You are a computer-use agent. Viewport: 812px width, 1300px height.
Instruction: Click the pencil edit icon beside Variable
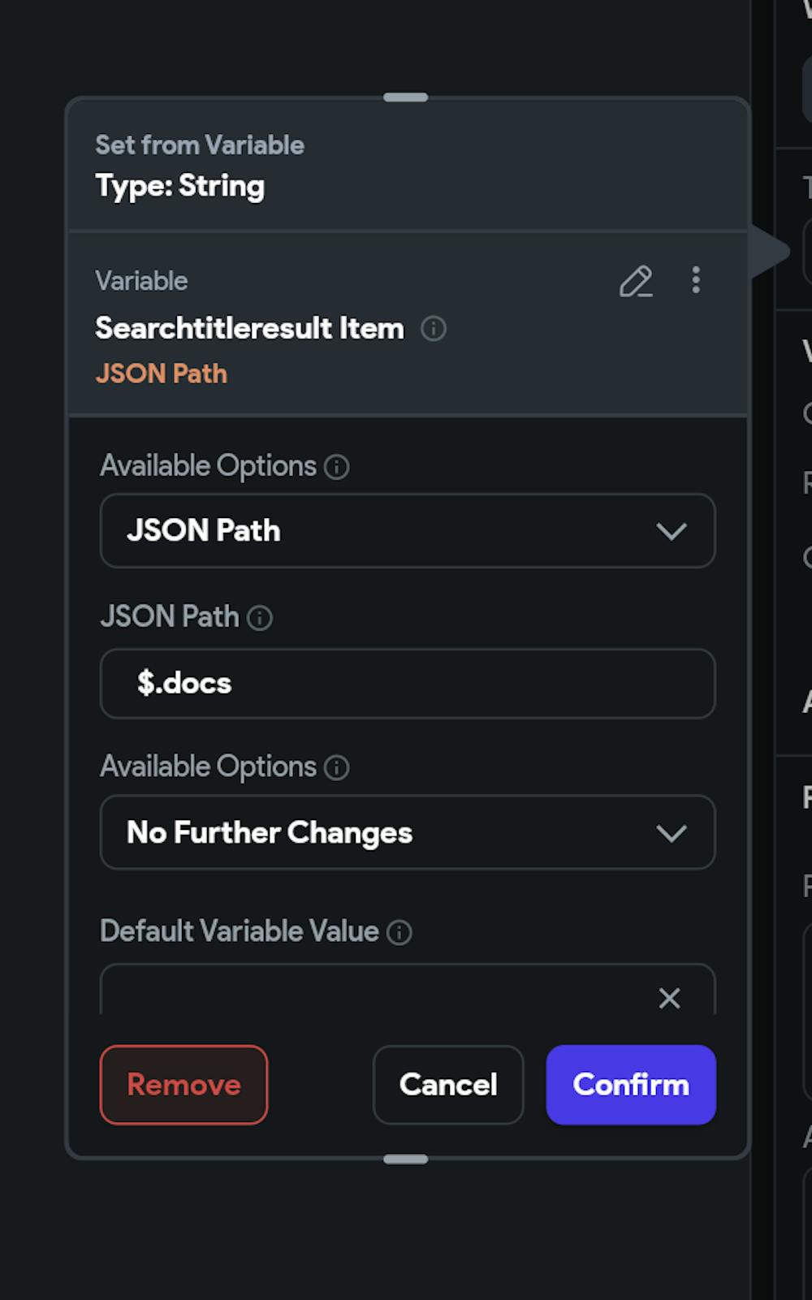coord(636,281)
